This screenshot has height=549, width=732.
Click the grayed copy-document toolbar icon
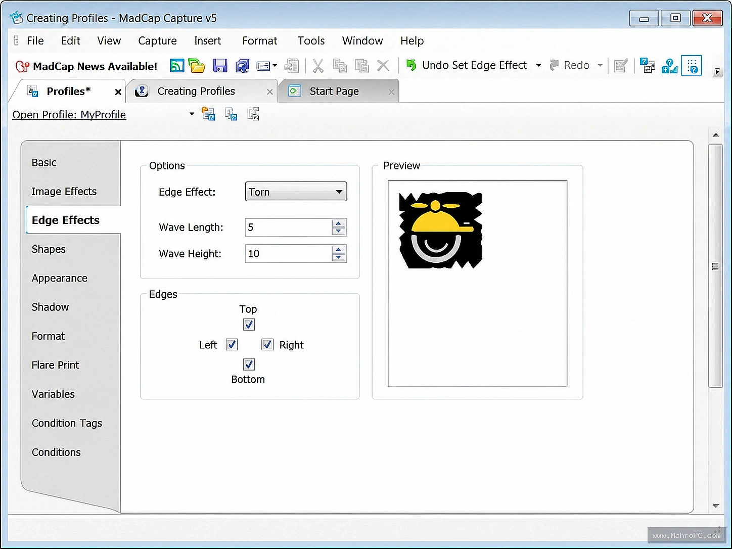[292, 66]
